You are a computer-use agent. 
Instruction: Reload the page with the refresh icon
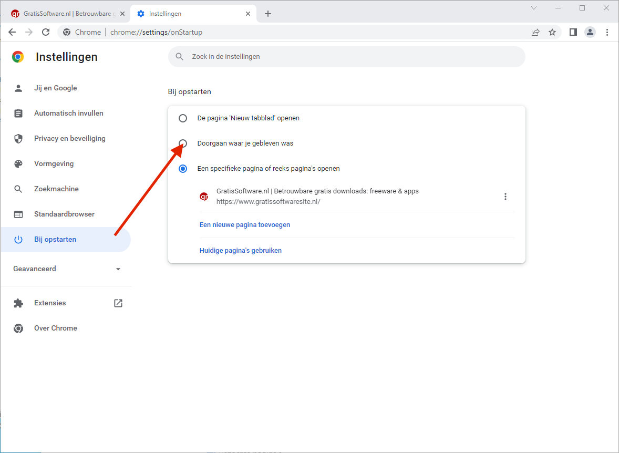(46, 32)
